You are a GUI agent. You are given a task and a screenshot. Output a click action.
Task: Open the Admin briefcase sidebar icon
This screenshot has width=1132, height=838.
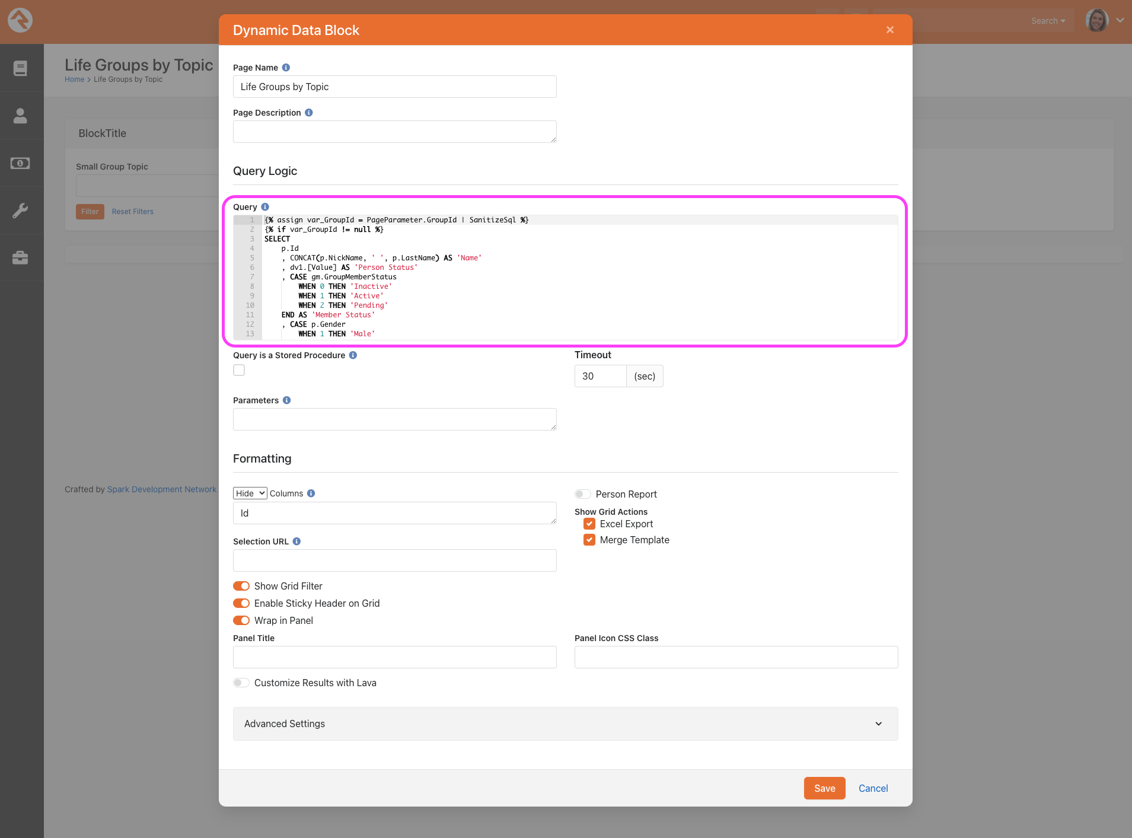[x=20, y=258]
